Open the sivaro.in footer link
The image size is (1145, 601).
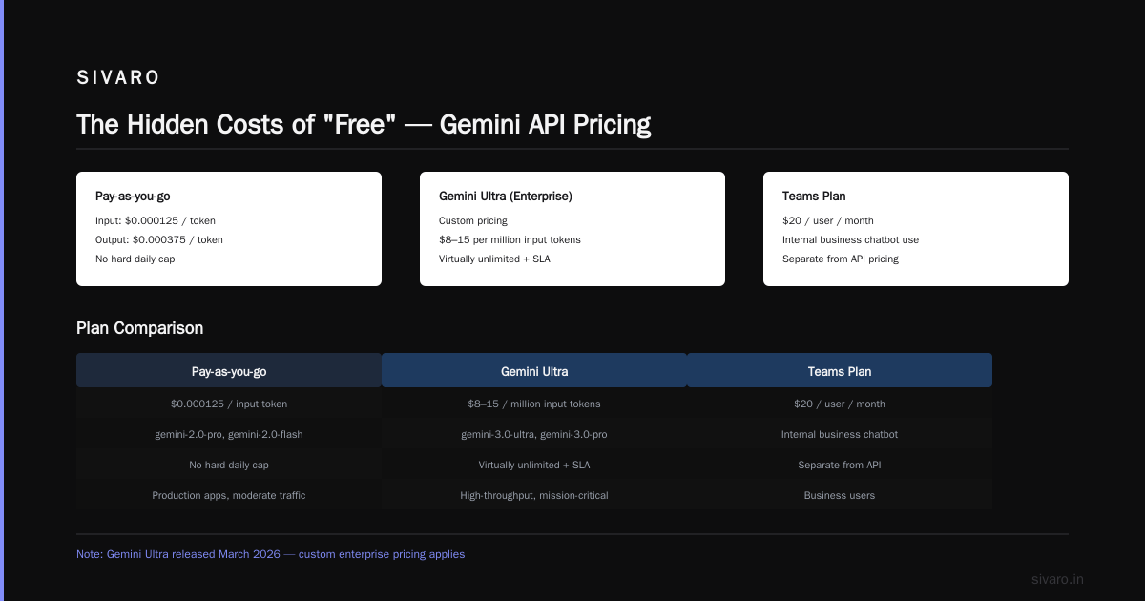tap(1058, 579)
